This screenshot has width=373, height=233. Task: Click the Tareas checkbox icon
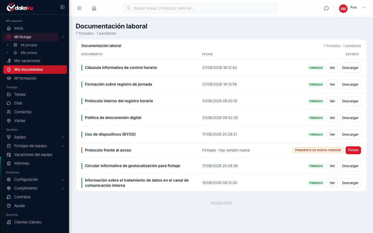[9, 94]
